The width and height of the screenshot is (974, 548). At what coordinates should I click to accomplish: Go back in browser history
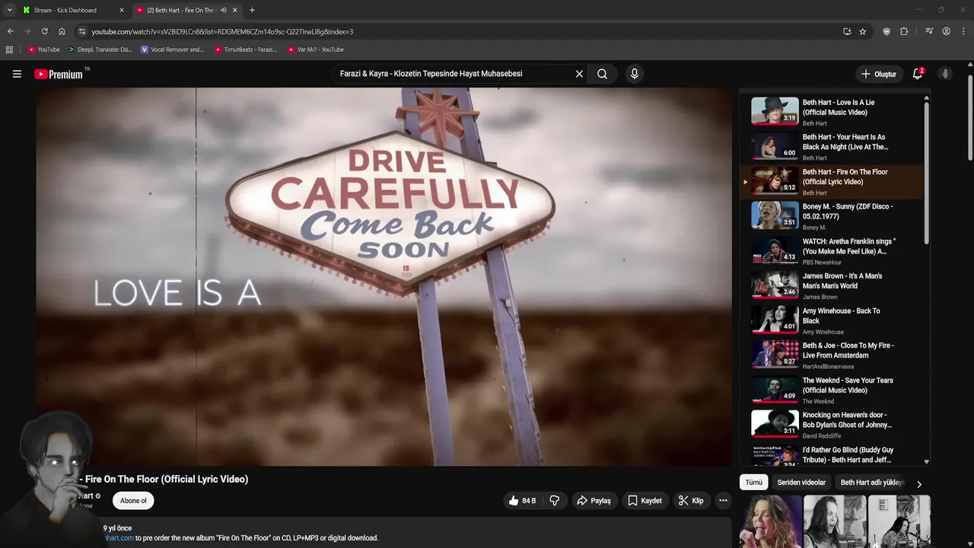10,31
